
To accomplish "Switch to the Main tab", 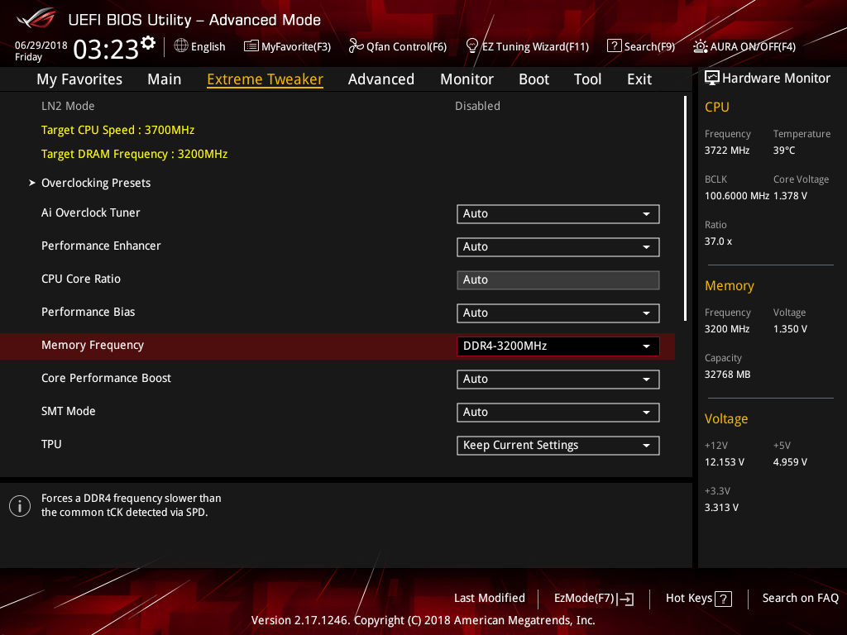I will [165, 79].
